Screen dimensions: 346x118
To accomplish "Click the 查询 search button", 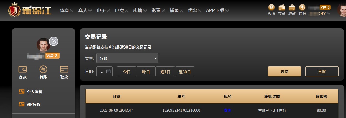I will pyautogui.click(x=285, y=71).
